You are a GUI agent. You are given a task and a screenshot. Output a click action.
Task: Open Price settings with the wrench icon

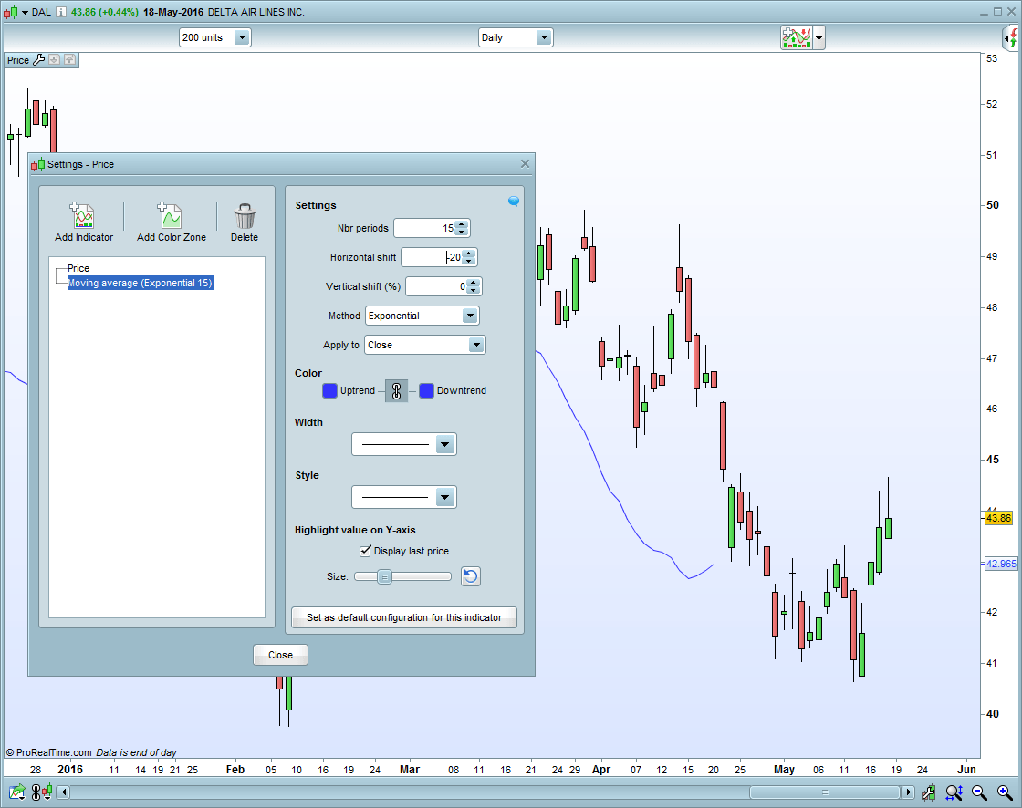pyautogui.click(x=38, y=60)
